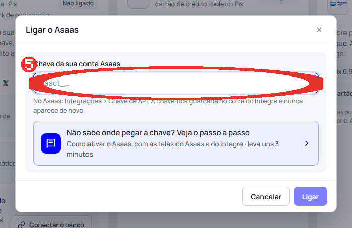Click the Mercado Pago logo in background
Viewport: 352px width, 228px height.
click(338, 4)
